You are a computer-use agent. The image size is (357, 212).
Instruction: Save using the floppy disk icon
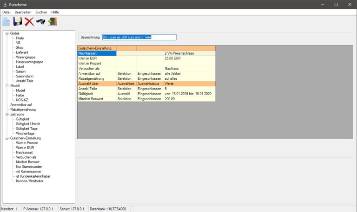pos(18,21)
